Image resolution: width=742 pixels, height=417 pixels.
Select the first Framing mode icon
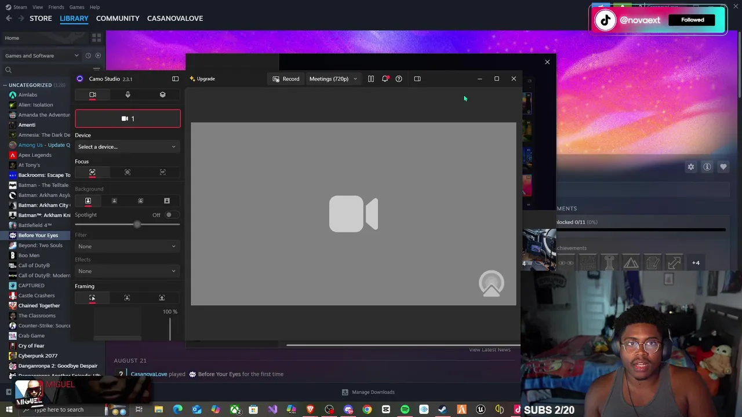[x=92, y=298]
